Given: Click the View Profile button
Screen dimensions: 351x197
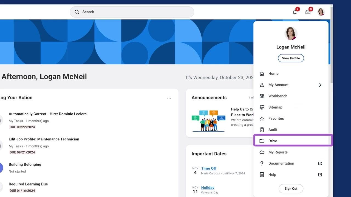Looking at the screenshot, I should coord(291,58).
